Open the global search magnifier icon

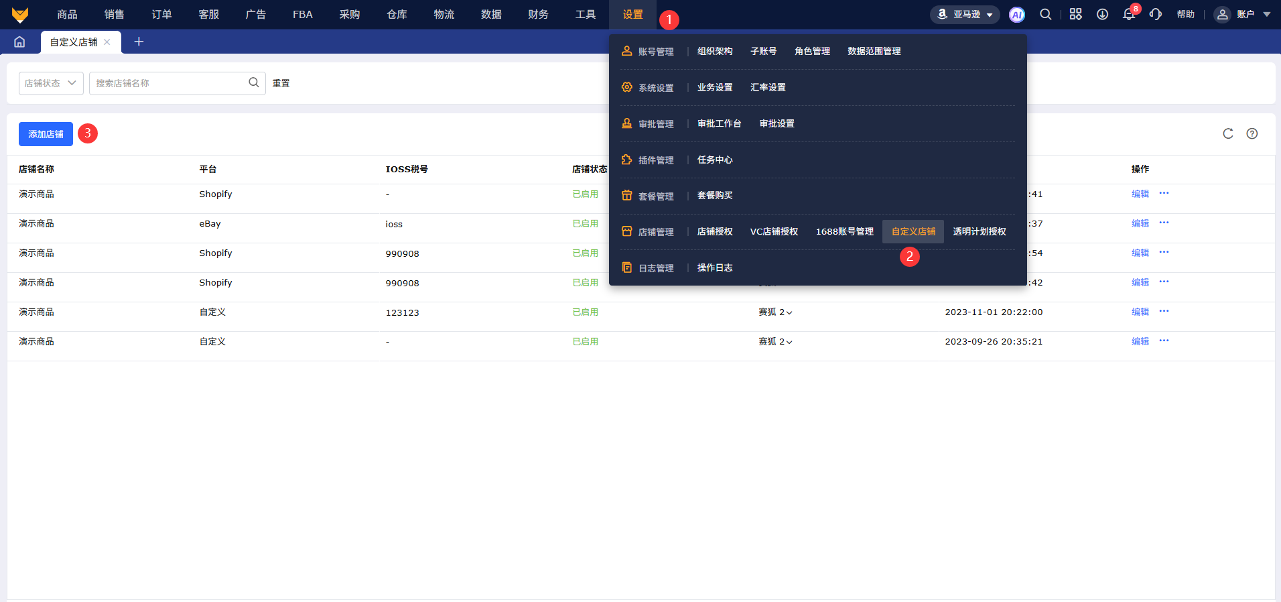1045,14
